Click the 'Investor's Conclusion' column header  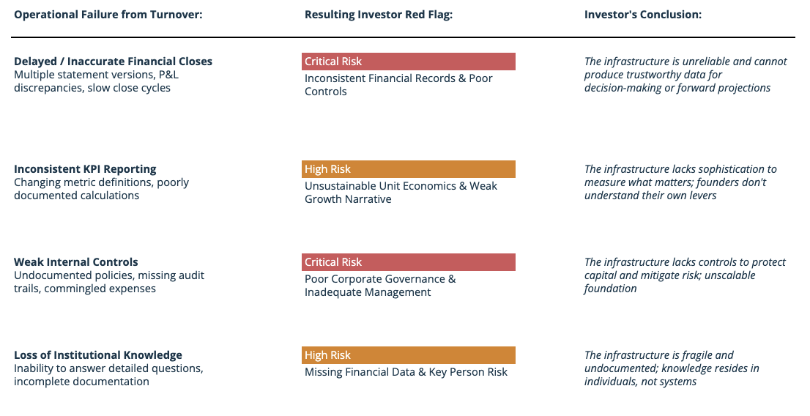point(643,15)
